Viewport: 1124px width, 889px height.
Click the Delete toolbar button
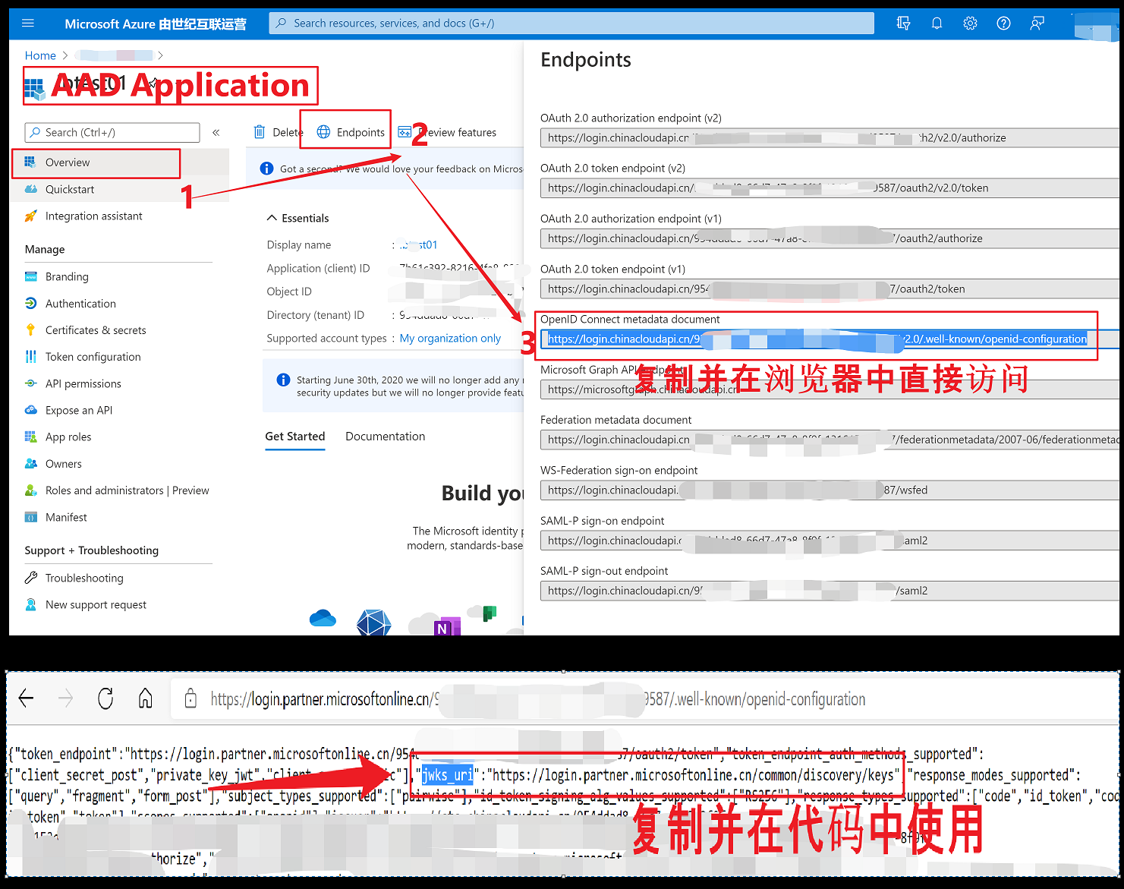click(x=278, y=132)
